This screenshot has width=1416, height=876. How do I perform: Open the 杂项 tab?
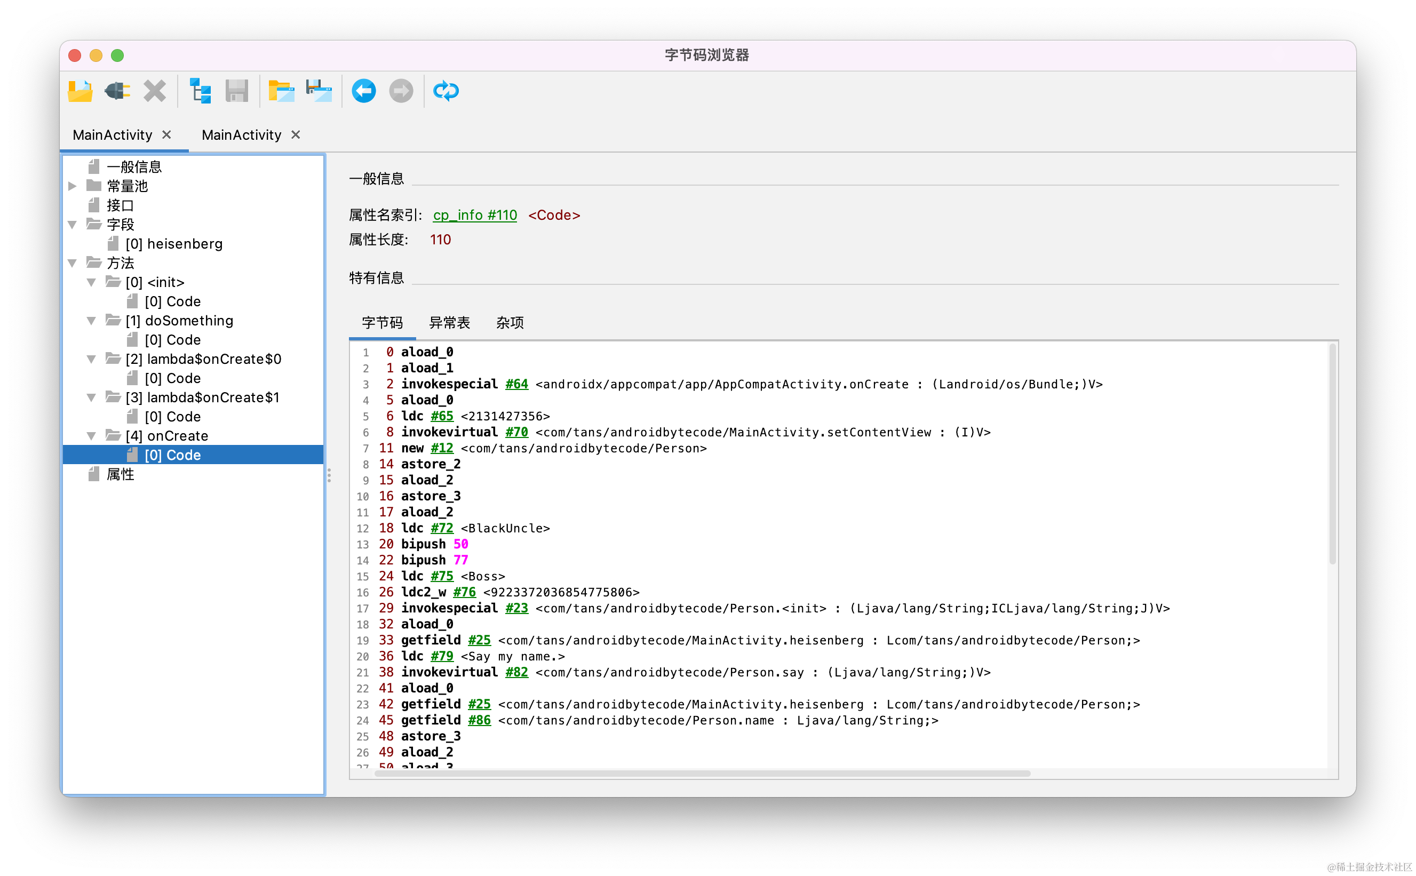pyautogui.click(x=510, y=323)
